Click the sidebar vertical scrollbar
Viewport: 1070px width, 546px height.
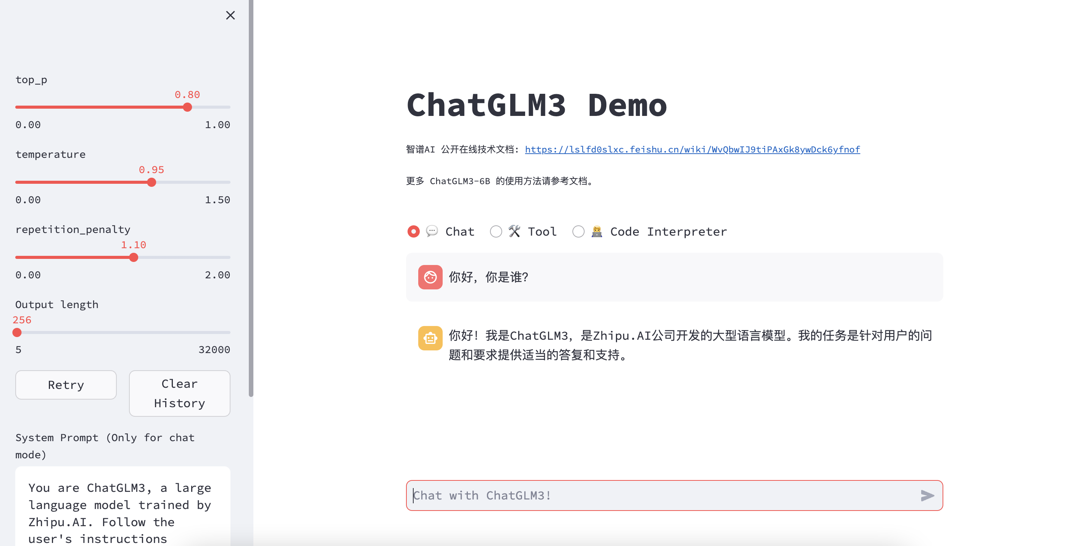(x=250, y=199)
